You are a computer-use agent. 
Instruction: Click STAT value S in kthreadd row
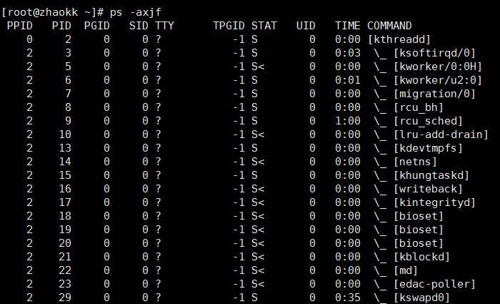tap(254, 39)
